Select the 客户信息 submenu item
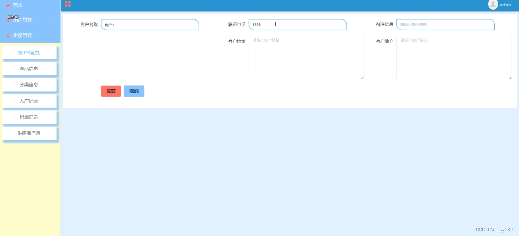Image resolution: width=519 pixels, height=236 pixels. pos(30,52)
